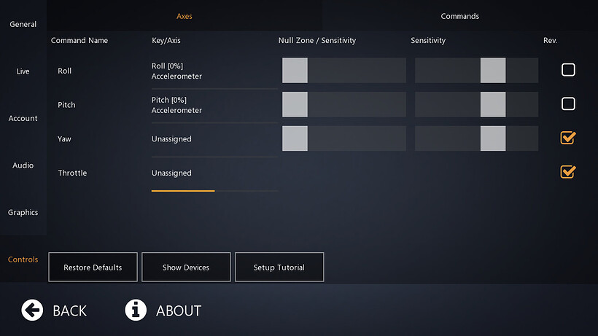Image resolution: width=598 pixels, height=336 pixels.
Task: Open Audio settings section
Action: coord(23,165)
